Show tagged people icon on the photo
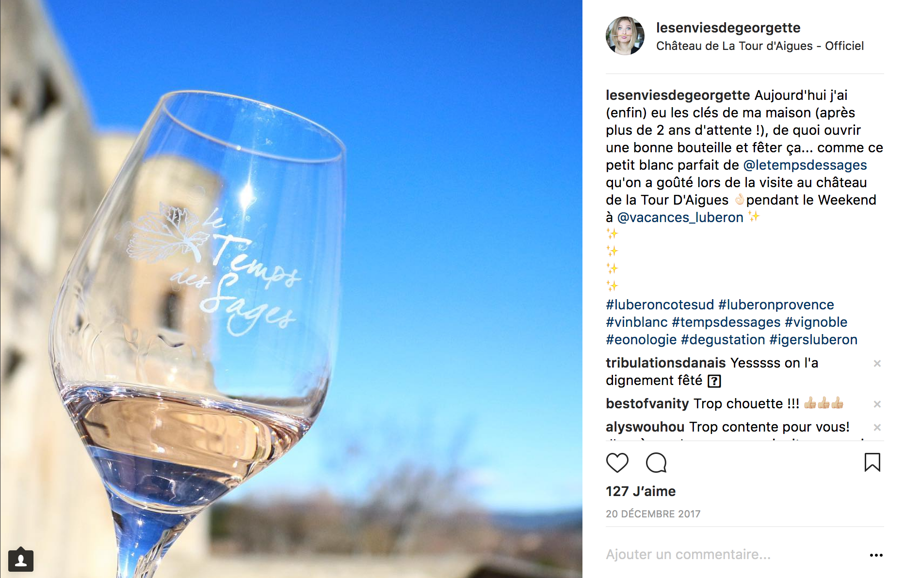This screenshot has height=578, width=904. pos(21,561)
